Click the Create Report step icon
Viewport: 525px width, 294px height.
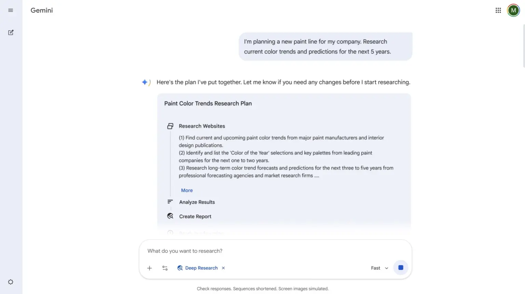click(x=170, y=216)
